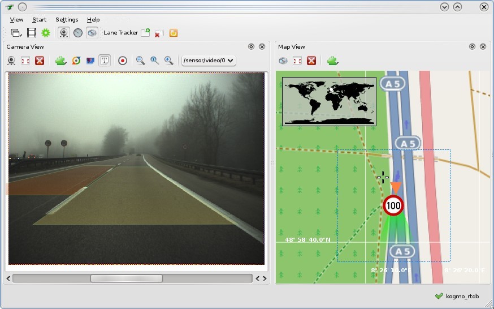Toggle the text overlay button in Camera View

coord(105,61)
